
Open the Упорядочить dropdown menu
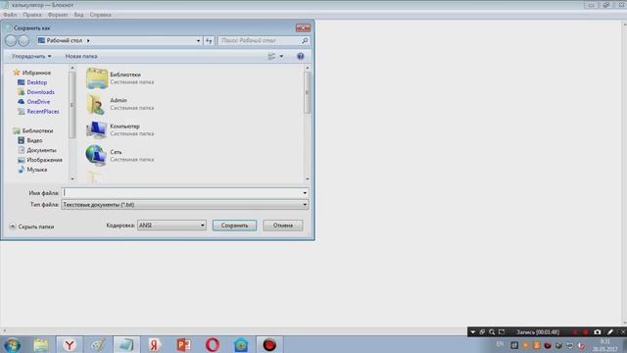click(x=31, y=57)
